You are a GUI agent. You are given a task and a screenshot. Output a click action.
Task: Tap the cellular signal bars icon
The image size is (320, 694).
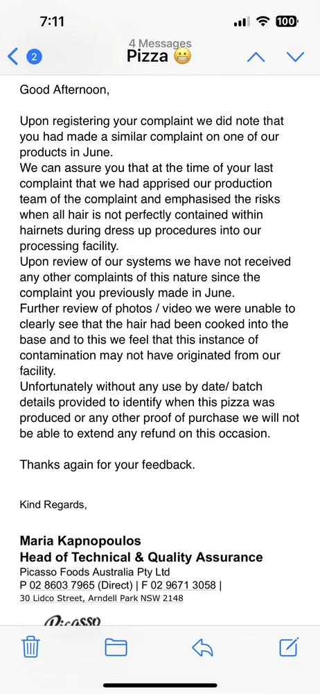coord(242,22)
